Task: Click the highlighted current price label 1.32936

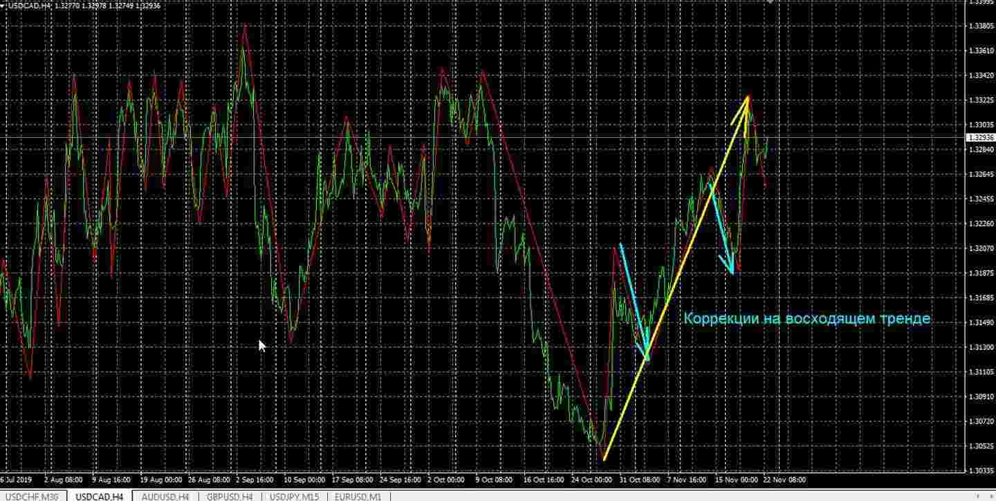Action: (x=980, y=138)
